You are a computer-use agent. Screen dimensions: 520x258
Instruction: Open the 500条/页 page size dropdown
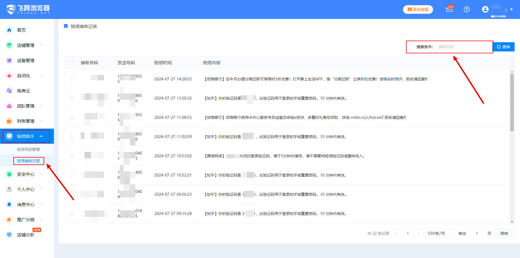tap(438, 233)
